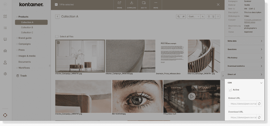
Task: Click the '1 File selected' text
Action: [66, 5]
